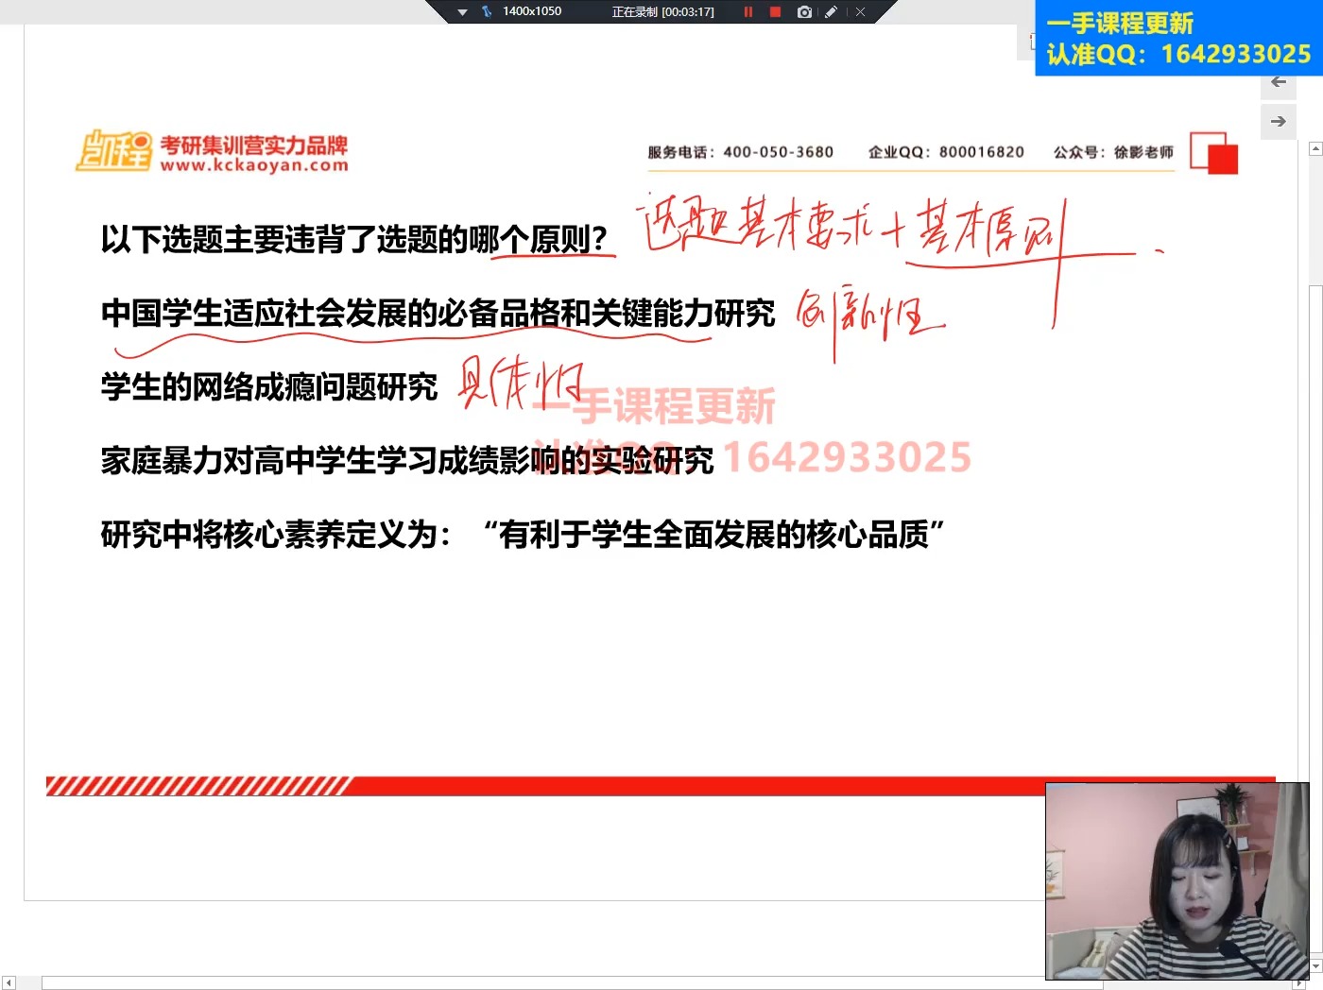
Task: Click the 正在录制 recording timer text
Action: point(662,12)
